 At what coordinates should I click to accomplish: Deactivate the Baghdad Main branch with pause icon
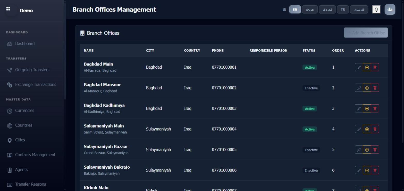coord(367,67)
